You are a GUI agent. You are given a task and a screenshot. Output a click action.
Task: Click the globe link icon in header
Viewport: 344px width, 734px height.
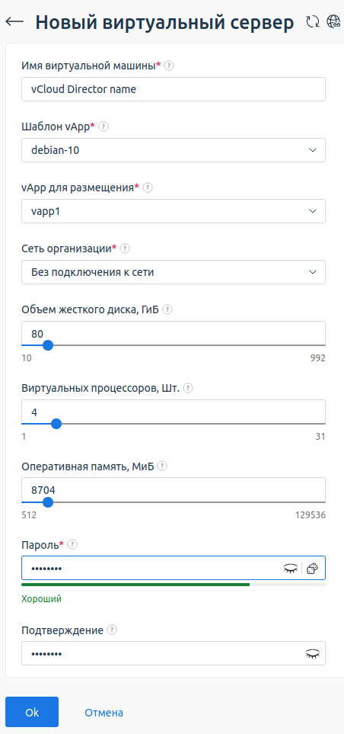333,21
